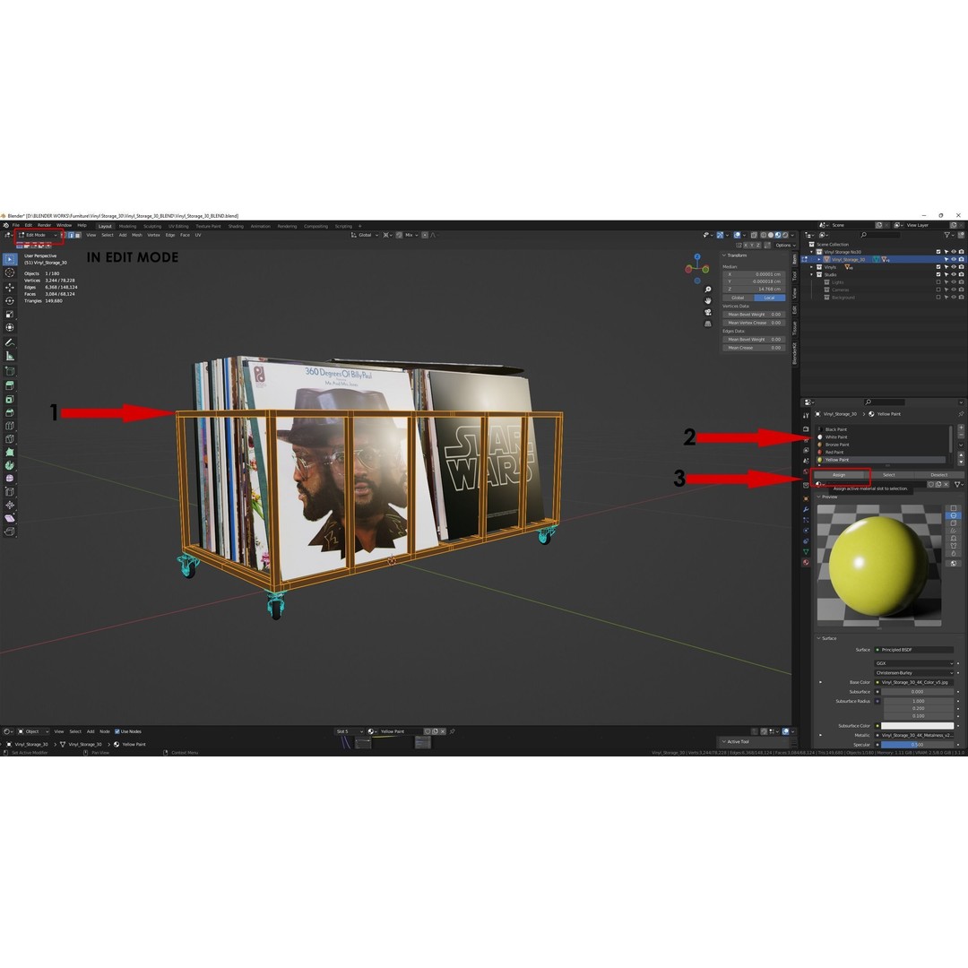Choose fluid drop preview shape

[953, 553]
